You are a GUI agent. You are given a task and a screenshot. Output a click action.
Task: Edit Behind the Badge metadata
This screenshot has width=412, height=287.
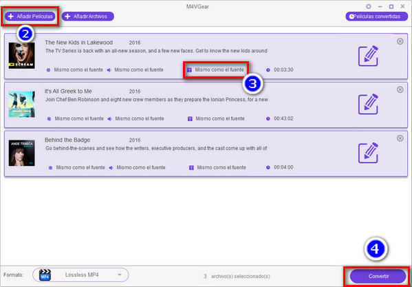(369, 153)
